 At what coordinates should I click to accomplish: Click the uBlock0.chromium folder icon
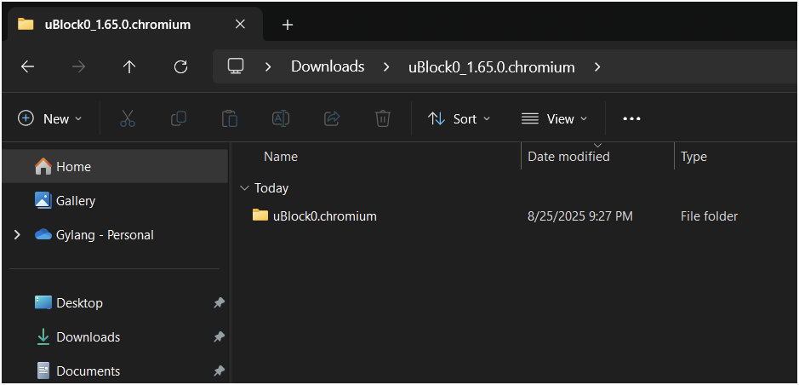click(260, 215)
